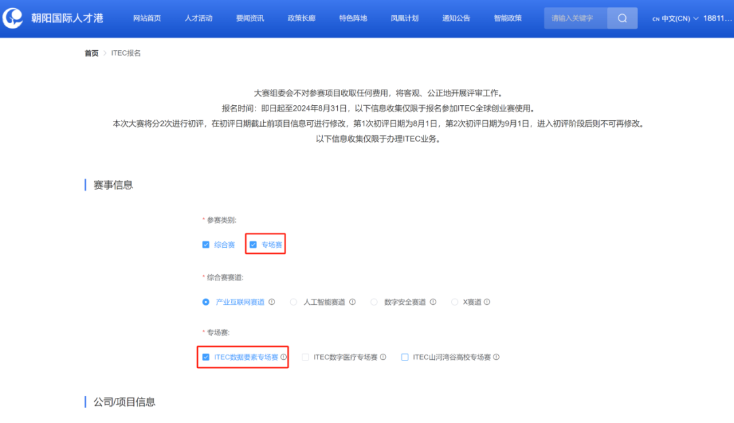Check ITEC山河湾谷高校专场赛 checkbox
Screen dimensions: 734x423
click(x=405, y=357)
